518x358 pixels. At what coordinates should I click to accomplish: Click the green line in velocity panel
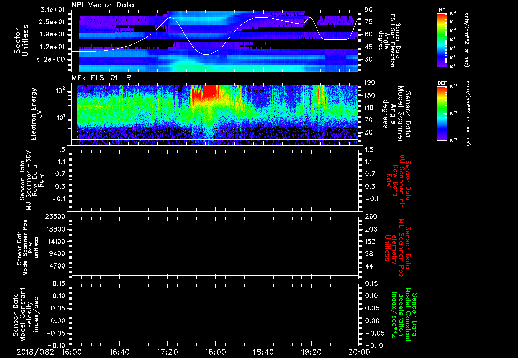pos(215,321)
